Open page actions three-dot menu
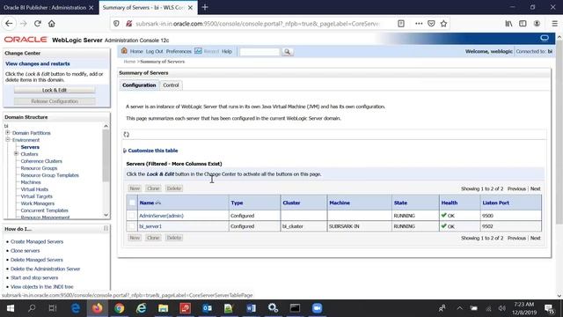563x317 pixels. point(419,24)
